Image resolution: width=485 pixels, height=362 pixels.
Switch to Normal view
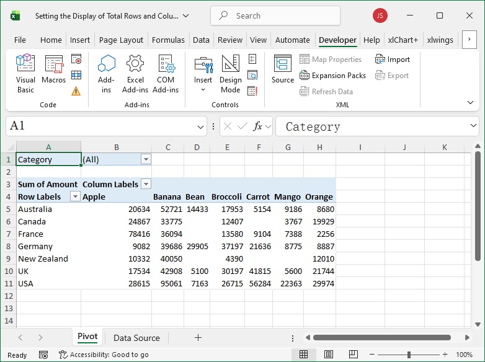(x=304, y=355)
